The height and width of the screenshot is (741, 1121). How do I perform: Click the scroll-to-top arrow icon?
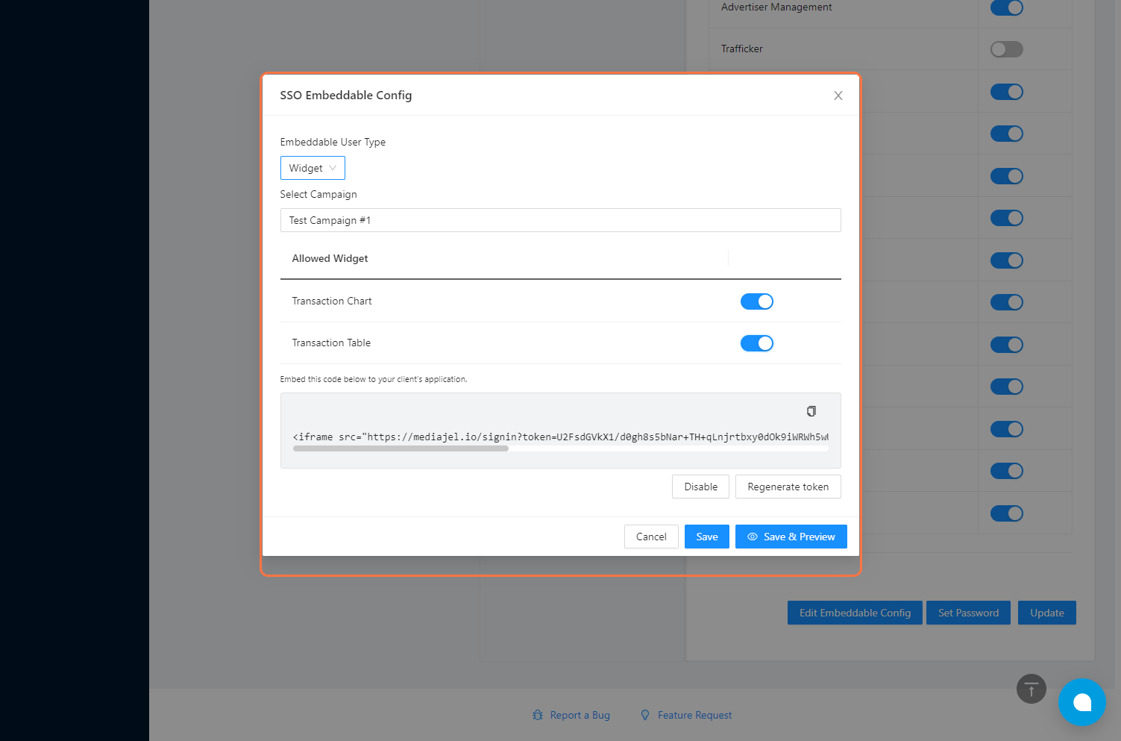pyautogui.click(x=1031, y=689)
